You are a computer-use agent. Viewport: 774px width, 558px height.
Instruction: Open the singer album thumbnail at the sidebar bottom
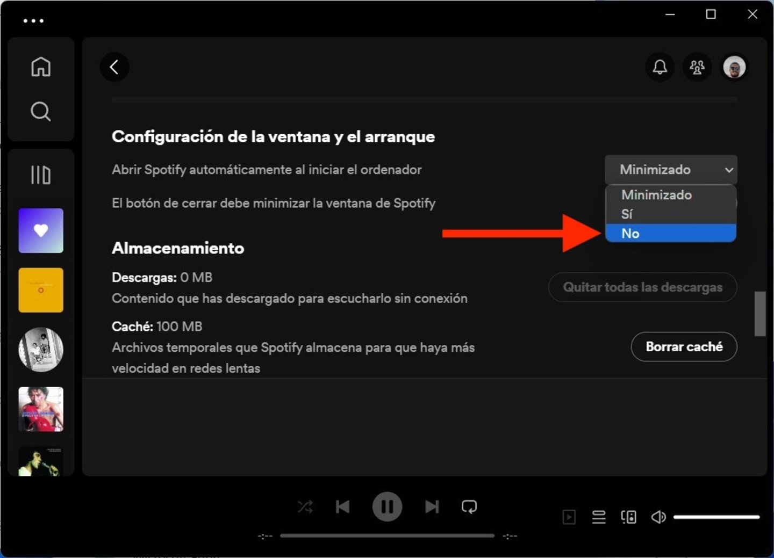[x=41, y=461]
